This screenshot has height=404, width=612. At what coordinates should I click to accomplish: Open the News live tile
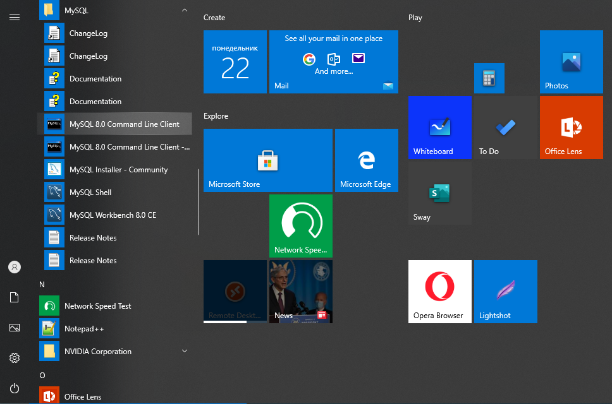(300, 291)
